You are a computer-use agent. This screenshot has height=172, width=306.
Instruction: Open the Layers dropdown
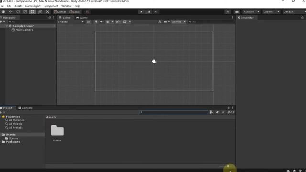click(271, 11)
